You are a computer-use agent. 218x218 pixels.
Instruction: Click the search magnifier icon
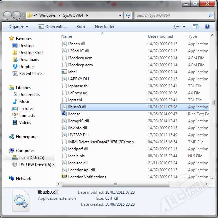point(210,15)
